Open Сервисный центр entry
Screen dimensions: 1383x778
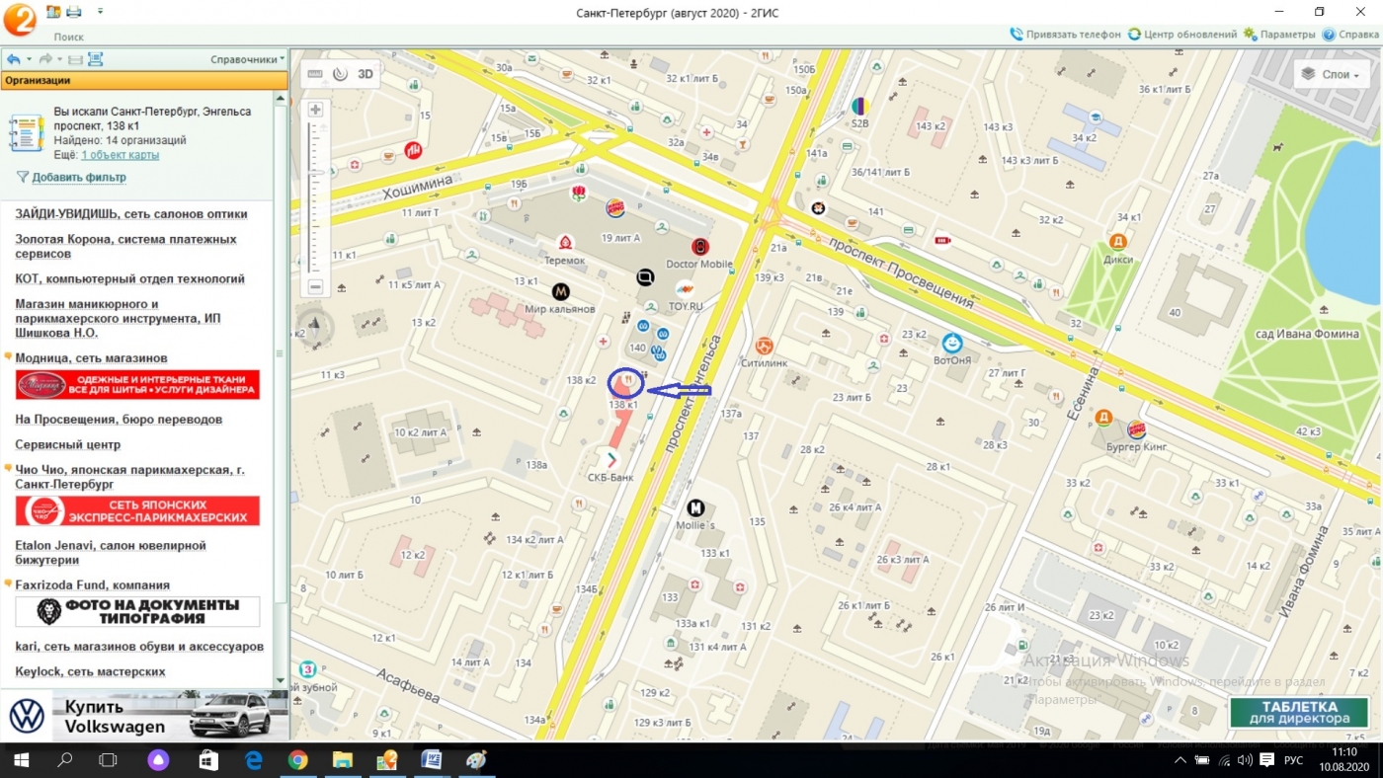pos(67,445)
